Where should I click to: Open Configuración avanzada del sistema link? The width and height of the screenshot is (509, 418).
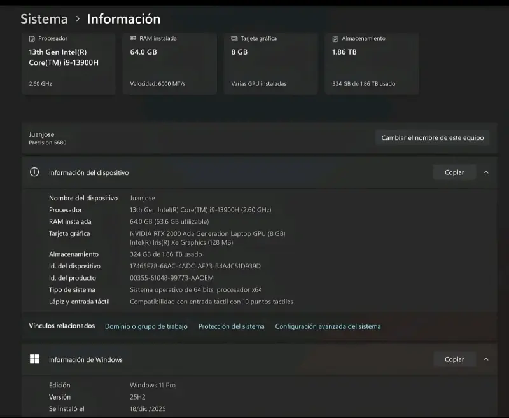pyautogui.click(x=328, y=326)
